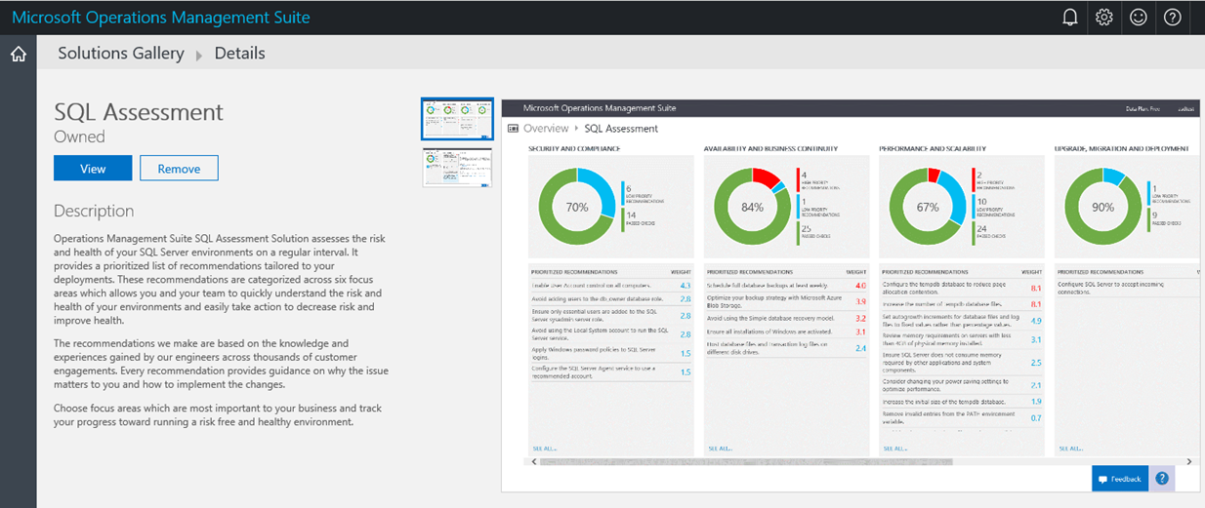Viewport: 1205px width, 508px height.
Task: Click the 'Security and Compliance' heading
Action: (574, 149)
